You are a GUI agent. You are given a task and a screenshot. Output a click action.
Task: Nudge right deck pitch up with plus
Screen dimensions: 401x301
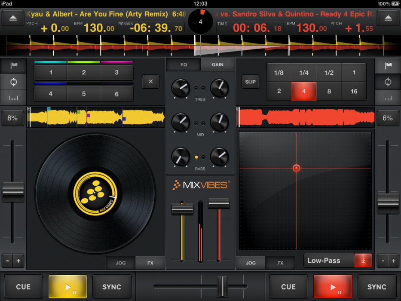tap(394, 261)
